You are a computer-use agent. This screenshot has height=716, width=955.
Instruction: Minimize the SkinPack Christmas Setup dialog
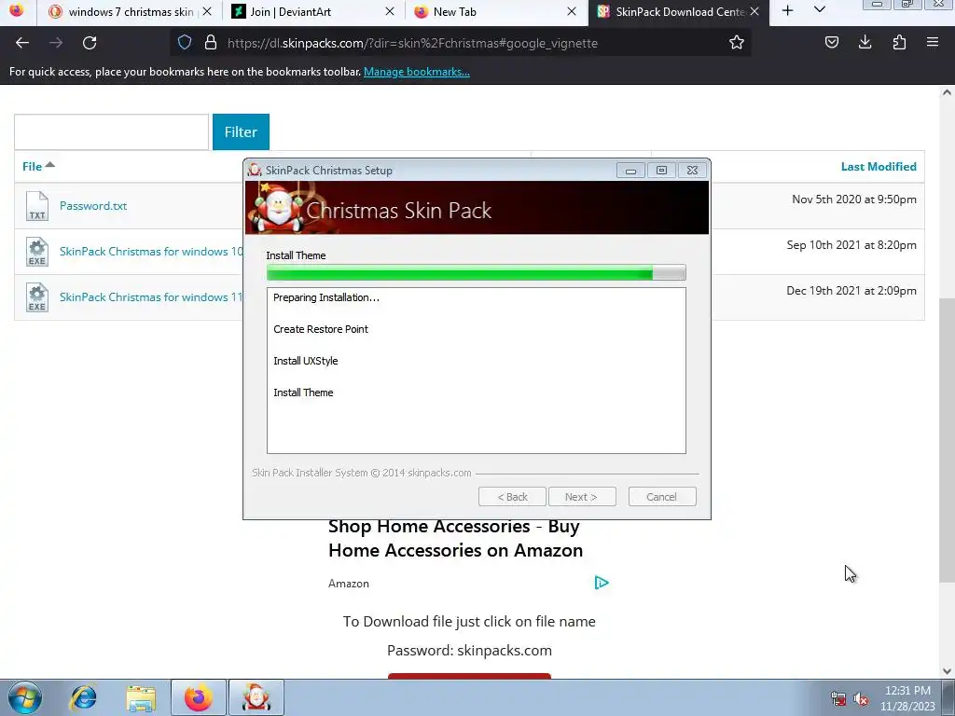630,171
